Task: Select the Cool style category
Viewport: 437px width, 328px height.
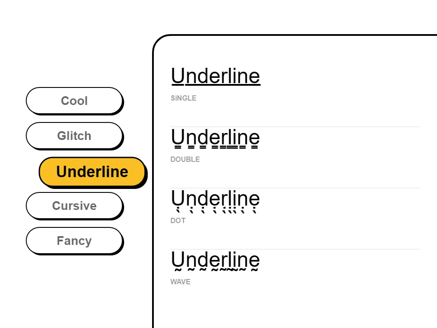Action: [x=75, y=101]
